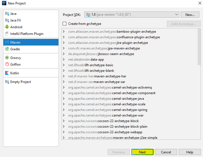Expand cocoon-22-archetype-webapp entry

pyautogui.click(x=64, y=132)
